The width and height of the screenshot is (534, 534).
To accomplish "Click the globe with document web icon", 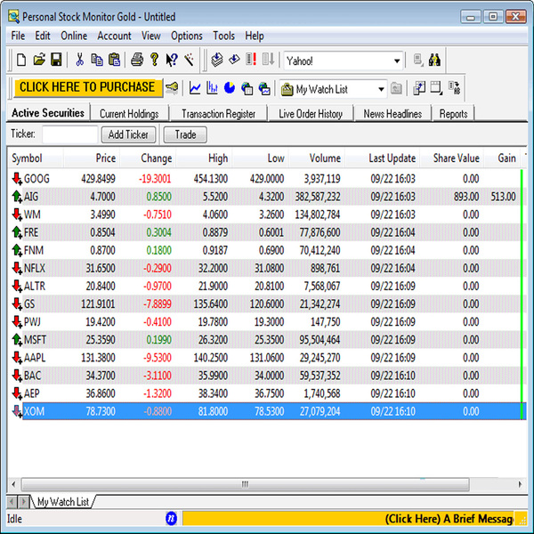I will pos(247,88).
